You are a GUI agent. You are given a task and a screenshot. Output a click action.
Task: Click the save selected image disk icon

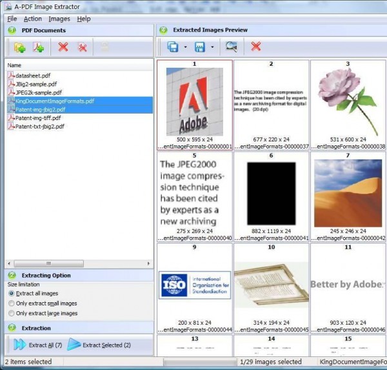[x=200, y=46]
